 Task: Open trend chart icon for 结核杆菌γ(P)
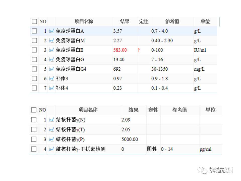tap(51, 139)
